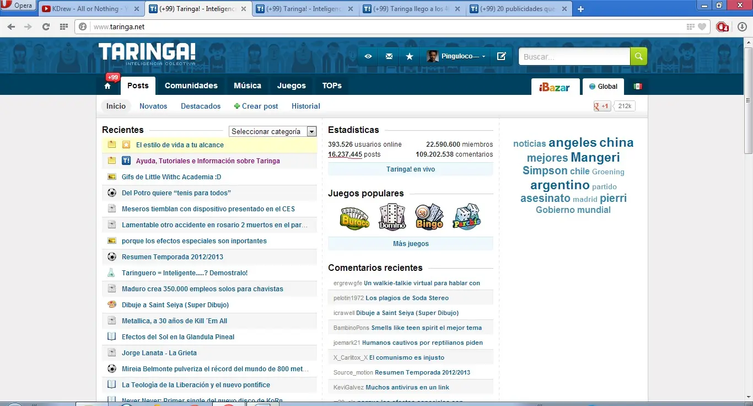Open the browser Opera menu
753x406 pixels.
coord(18,5)
